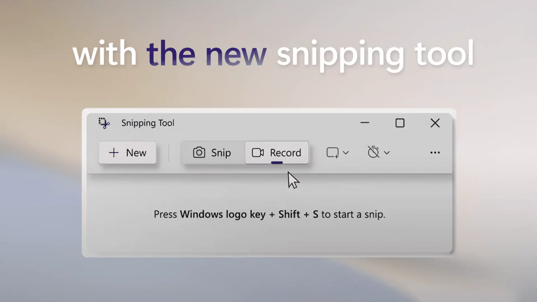Click New to start a new snip

(127, 152)
